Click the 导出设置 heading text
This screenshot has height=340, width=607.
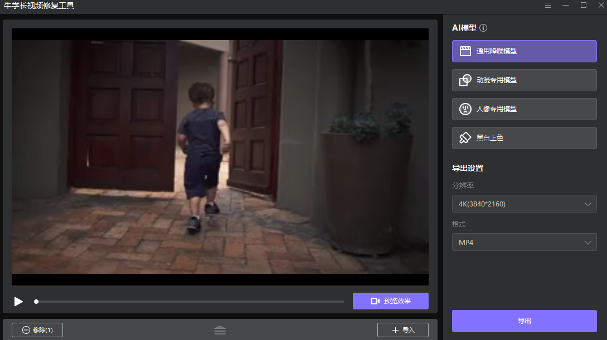point(468,168)
